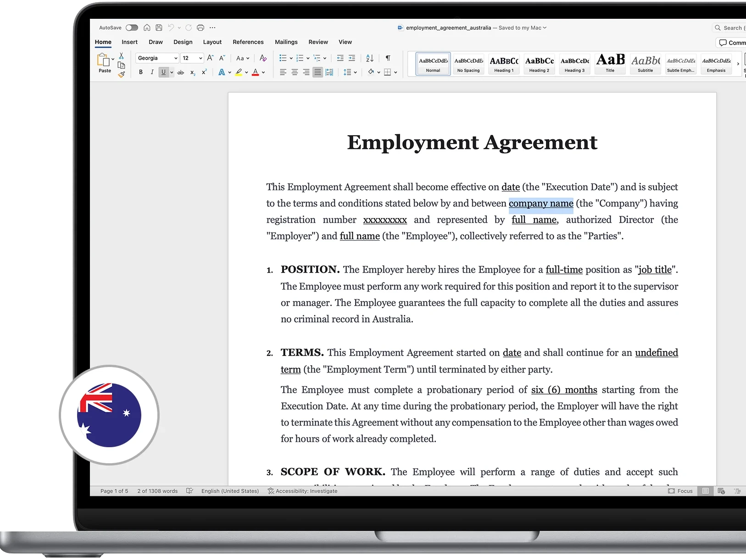Align text left
Image resolution: width=746 pixels, height=559 pixels.
click(x=283, y=72)
